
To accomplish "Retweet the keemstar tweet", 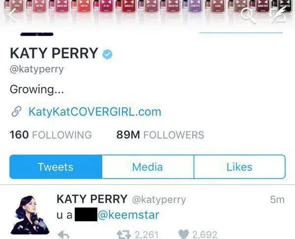I will point(123,235).
